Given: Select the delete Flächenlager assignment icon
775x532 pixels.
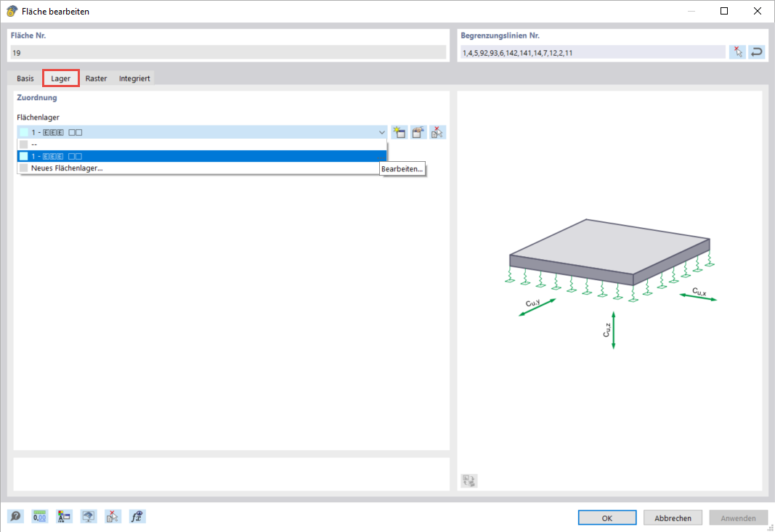Looking at the screenshot, I should [x=437, y=132].
